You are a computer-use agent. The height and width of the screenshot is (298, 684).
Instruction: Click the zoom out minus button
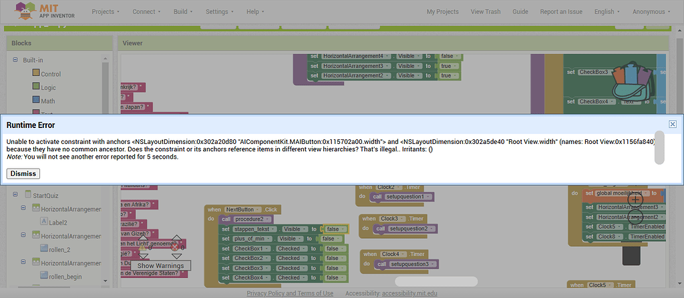(x=635, y=217)
